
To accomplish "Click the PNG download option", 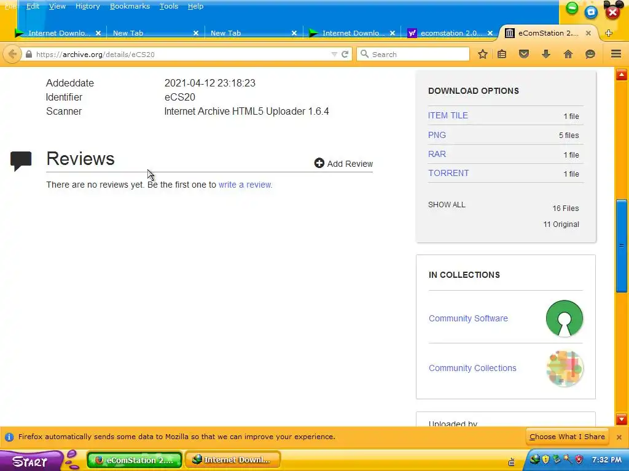I will click(x=437, y=135).
